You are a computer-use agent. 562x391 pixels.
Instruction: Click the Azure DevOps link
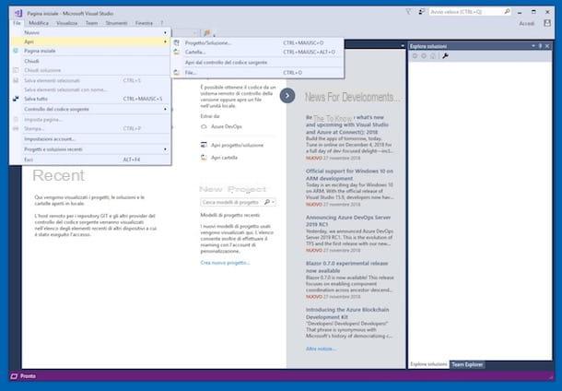[226, 126]
